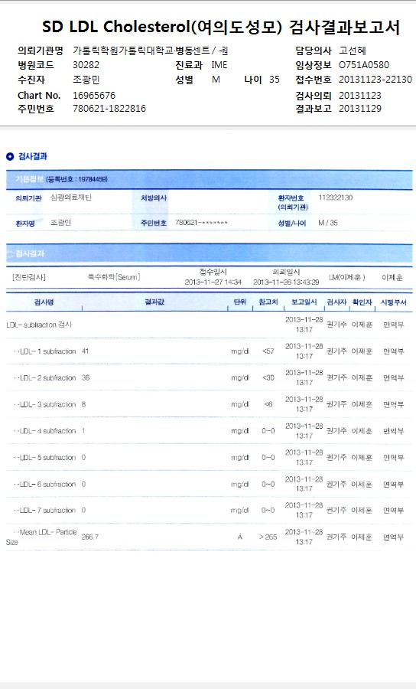Viewport: 416px width, 689px height.
Task: Select the blue 검사결과 section header bar
Action: (210, 253)
